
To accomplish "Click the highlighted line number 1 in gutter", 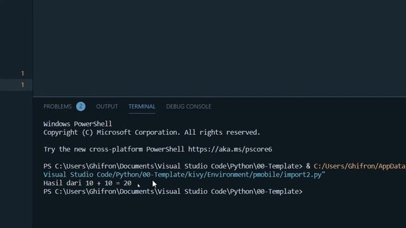I will click(23, 85).
